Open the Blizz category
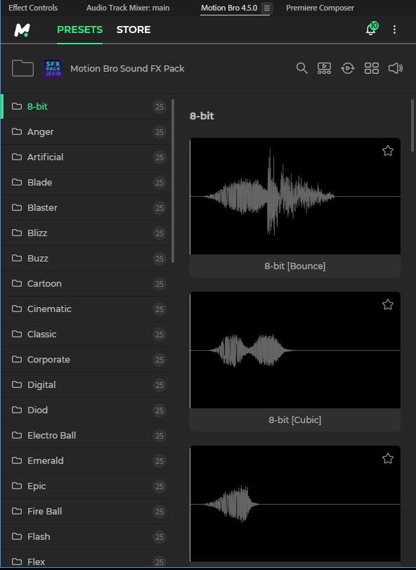This screenshot has height=570, width=416. click(86, 233)
